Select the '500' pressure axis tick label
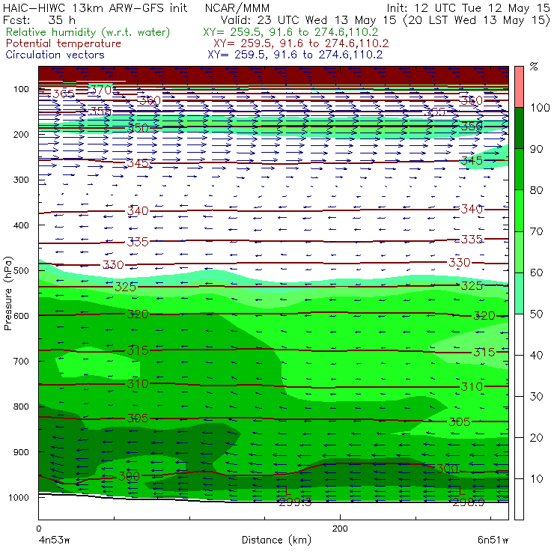The height and width of the screenshot is (554, 554). (21, 270)
